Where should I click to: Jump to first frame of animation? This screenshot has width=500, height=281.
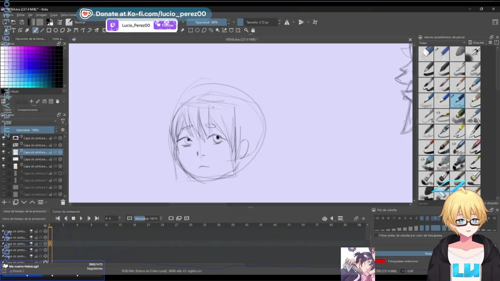58,219
